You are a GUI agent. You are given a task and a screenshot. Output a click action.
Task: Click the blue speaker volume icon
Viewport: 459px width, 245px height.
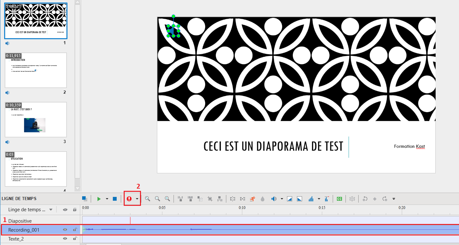tap(274, 199)
